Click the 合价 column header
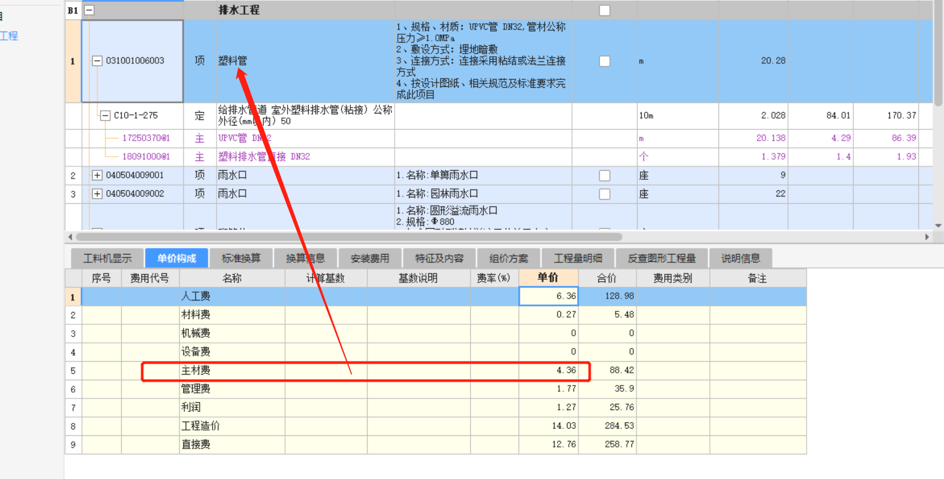The height and width of the screenshot is (479, 944). pos(607,278)
